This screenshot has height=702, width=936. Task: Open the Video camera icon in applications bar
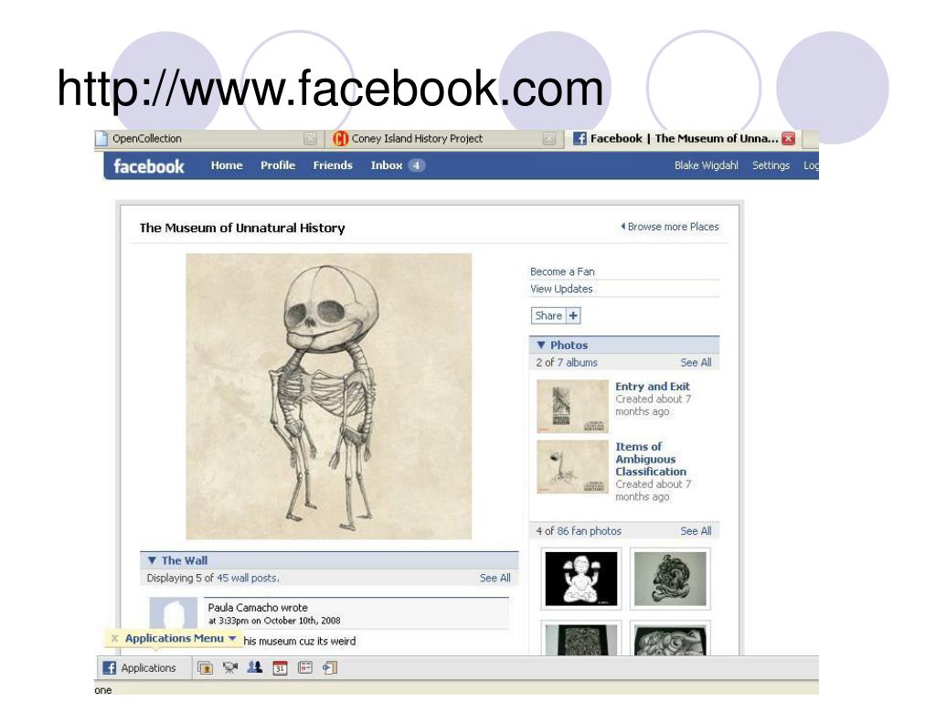coord(229,668)
